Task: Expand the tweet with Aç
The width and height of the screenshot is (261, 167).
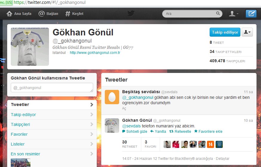Action: pyautogui.click(x=124, y=108)
